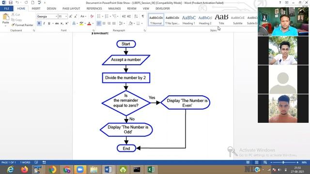This screenshot has width=310, height=174.
Task: Switch to Read Mode view
Action: pos(248,162)
